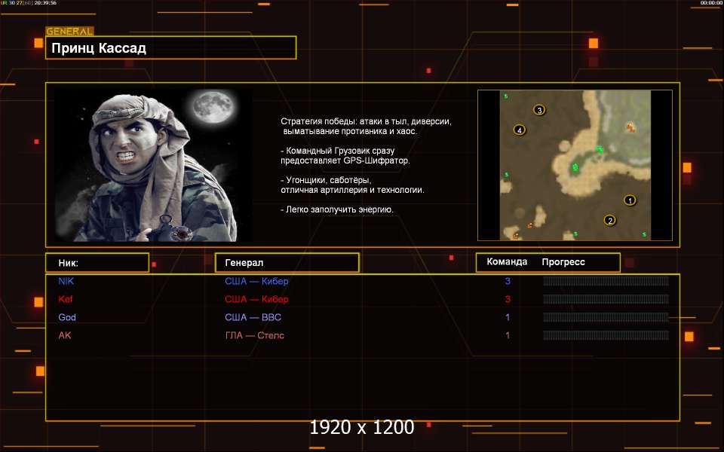Click the general portrait of Принц Кассад

click(153, 165)
